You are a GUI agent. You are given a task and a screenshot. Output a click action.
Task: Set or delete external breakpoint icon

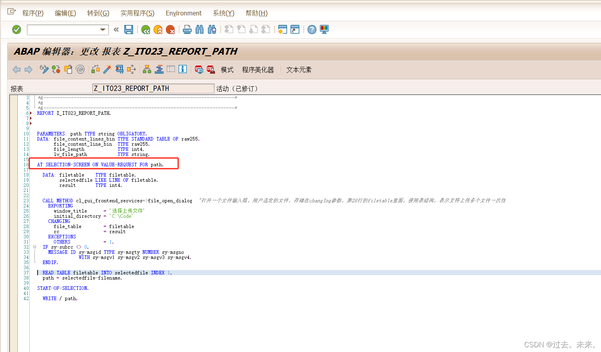point(211,70)
